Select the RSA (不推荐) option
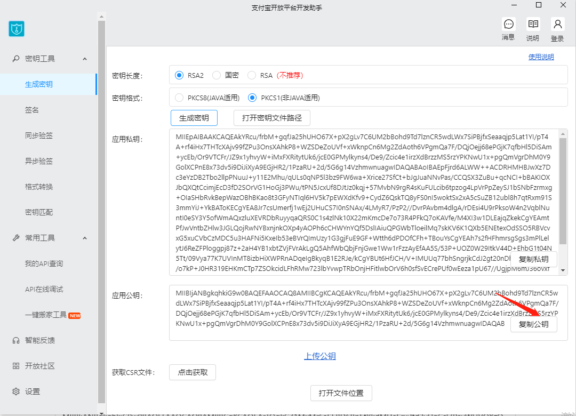576x416 pixels. point(252,75)
